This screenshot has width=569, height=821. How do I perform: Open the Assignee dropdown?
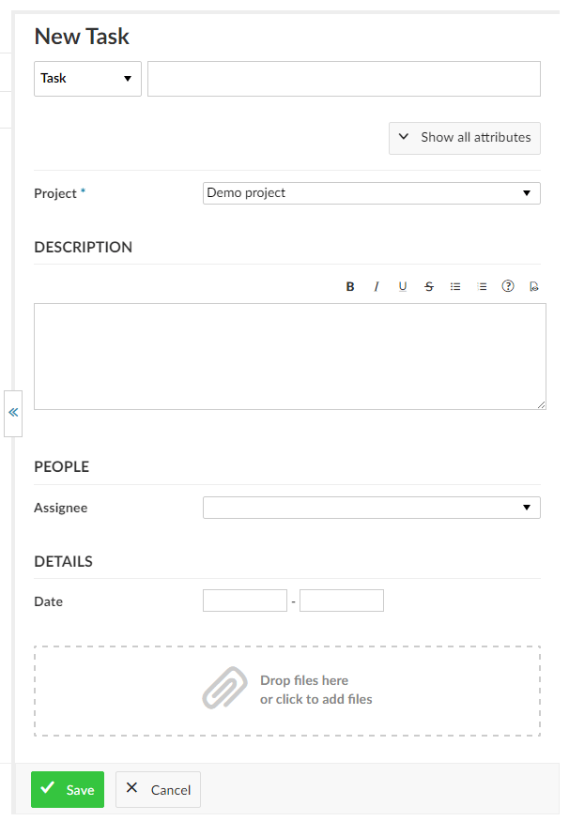pyautogui.click(x=371, y=508)
